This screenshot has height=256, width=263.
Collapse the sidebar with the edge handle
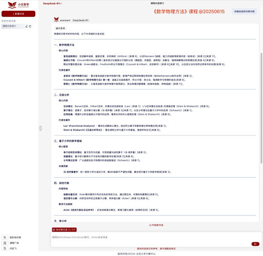(40, 128)
